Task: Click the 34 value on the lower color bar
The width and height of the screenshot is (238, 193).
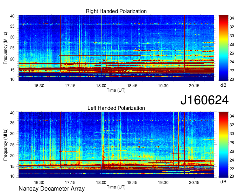Action: (232, 116)
